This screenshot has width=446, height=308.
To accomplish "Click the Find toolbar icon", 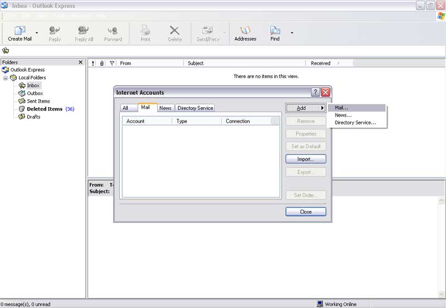I will point(275,33).
